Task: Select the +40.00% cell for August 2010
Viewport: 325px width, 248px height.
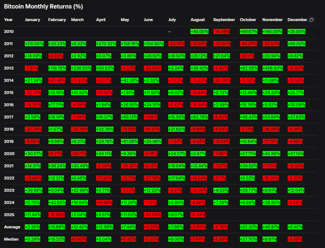Action: coord(199,31)
